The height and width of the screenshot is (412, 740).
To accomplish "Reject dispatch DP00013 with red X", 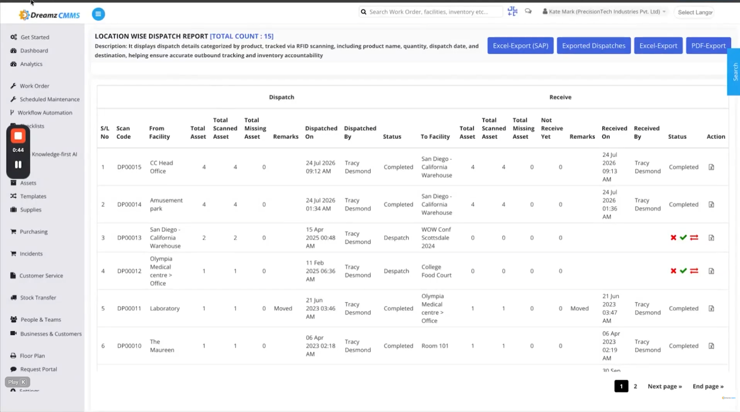I will click(673, 238).
